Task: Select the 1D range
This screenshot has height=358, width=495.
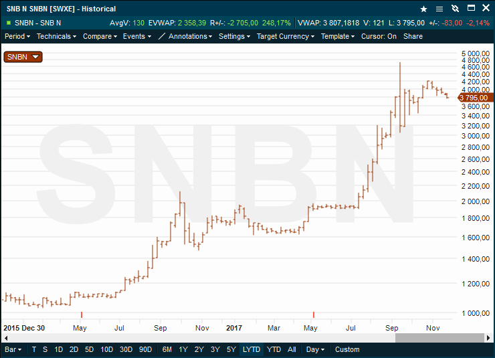Action: pos(58,349)
